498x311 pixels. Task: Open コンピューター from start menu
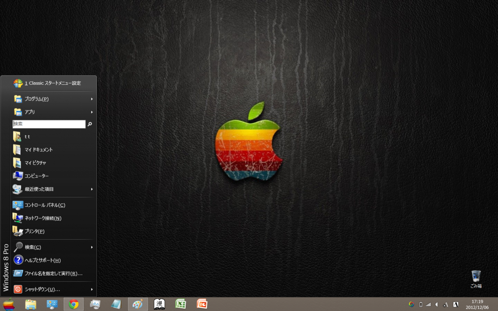pyautogui.click(x=53, y=176)
